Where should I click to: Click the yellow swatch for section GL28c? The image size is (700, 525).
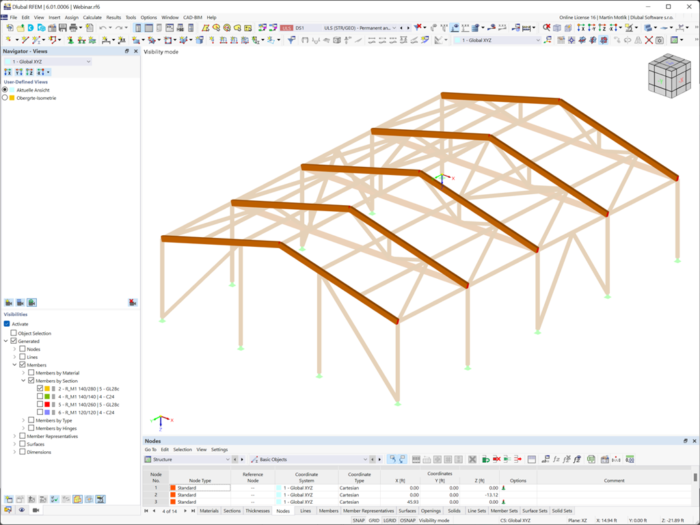[x=47, y=388]
